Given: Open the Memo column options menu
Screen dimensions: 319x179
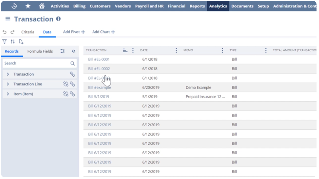Looking at the screenshot, I should (222, 50).
